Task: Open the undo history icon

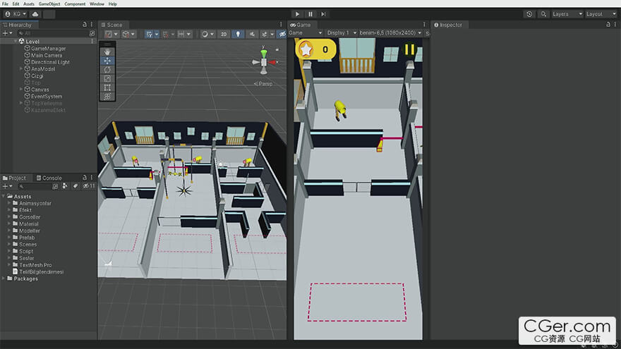Action: click(529, 14)
